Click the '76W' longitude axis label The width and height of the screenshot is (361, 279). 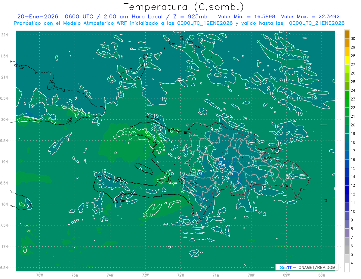point(39,275)
